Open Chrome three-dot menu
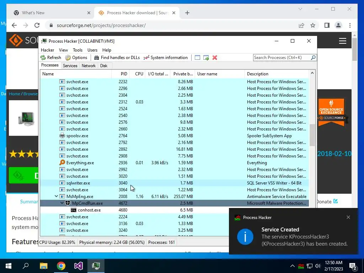 [x=350, y=25]
